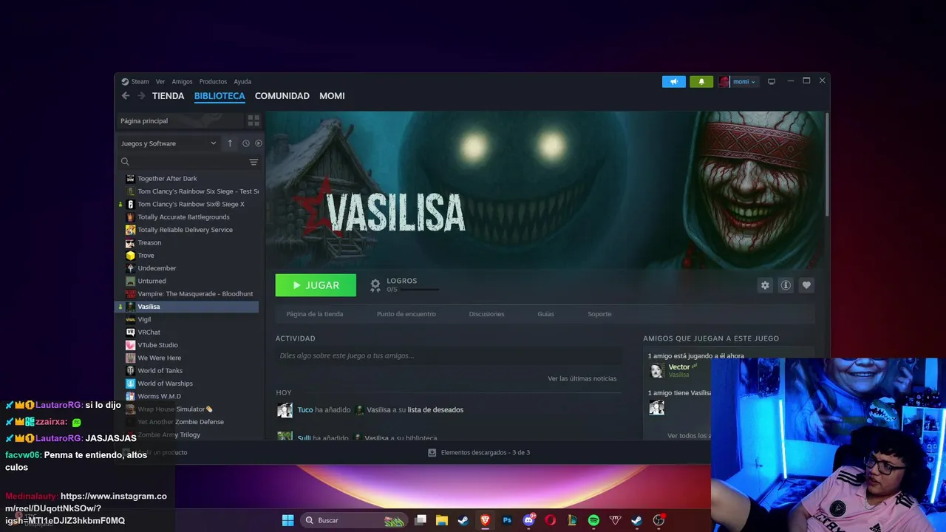Go forward with the Steam forward arrow

tap(141, 96)
